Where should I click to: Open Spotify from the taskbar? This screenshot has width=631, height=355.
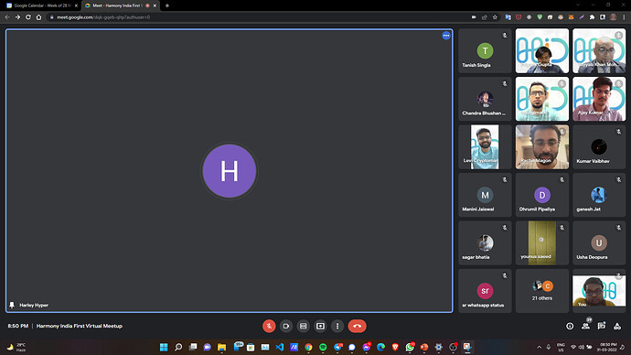pos(323,348)
